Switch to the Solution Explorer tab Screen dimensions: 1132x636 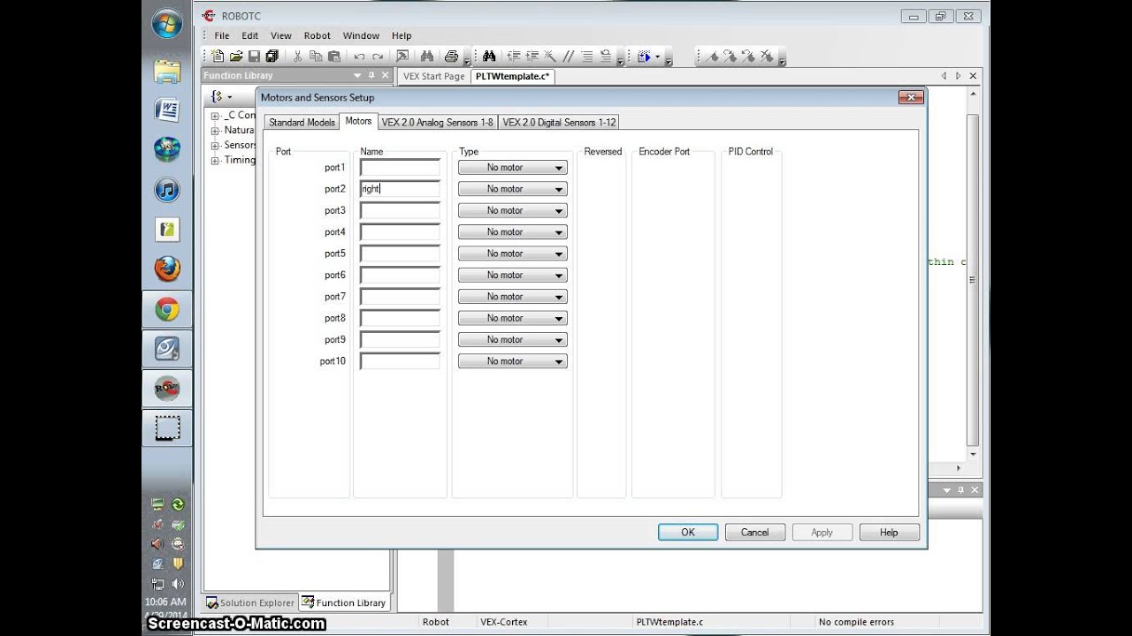pyautogui.click(x=250, y=602)
